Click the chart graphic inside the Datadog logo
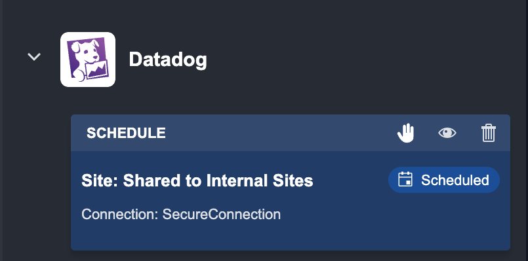528x261 pixels. click(x=97, y=71)
